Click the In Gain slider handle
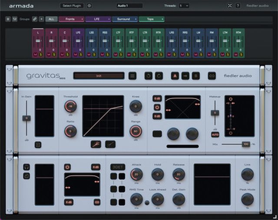Image resolution: width=278 pixels, height=220 pixels. [x=26, y=118]
